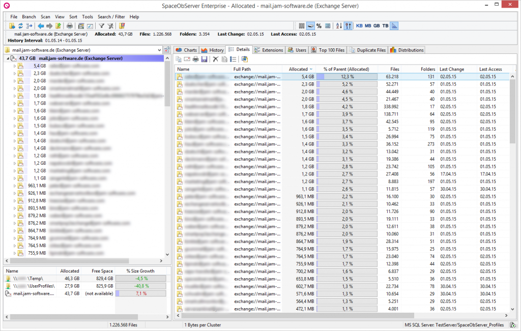Sort by the Last Change column header
521x331 pixels.
(x=457, y=69)
